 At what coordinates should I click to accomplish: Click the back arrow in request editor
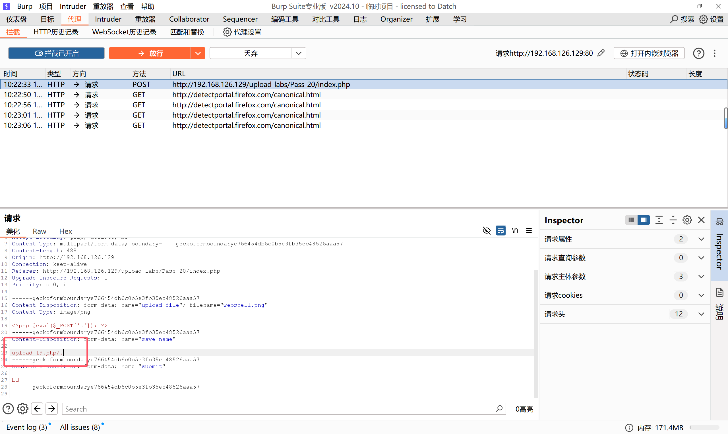click(37, 408)
